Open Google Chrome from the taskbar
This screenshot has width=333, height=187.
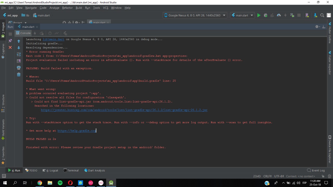(x=40, y=183)
